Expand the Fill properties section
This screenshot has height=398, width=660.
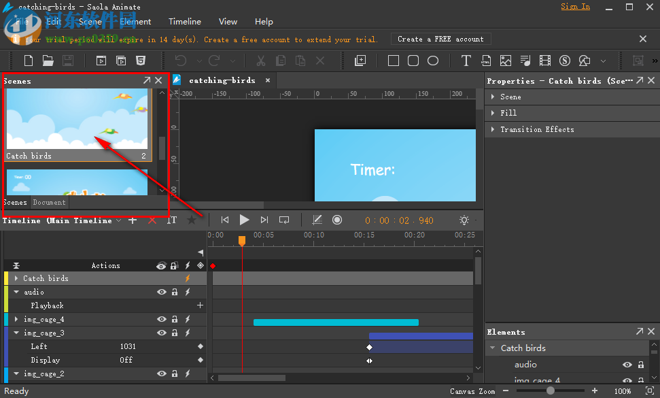point(493,113)
